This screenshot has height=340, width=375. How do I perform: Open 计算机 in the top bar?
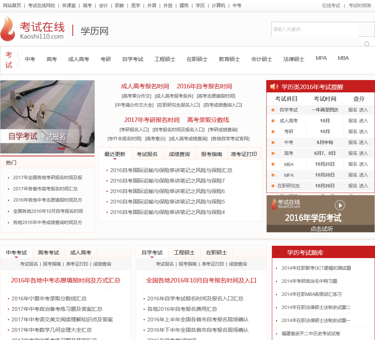click(219, 6)
